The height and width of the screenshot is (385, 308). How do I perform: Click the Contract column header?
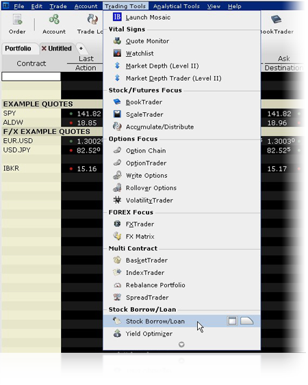tap(31, 64)
